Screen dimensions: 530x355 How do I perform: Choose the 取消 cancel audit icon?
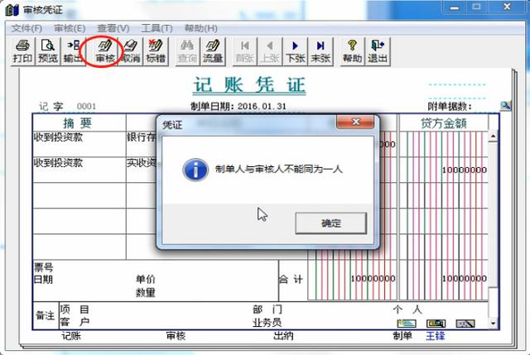131,51
